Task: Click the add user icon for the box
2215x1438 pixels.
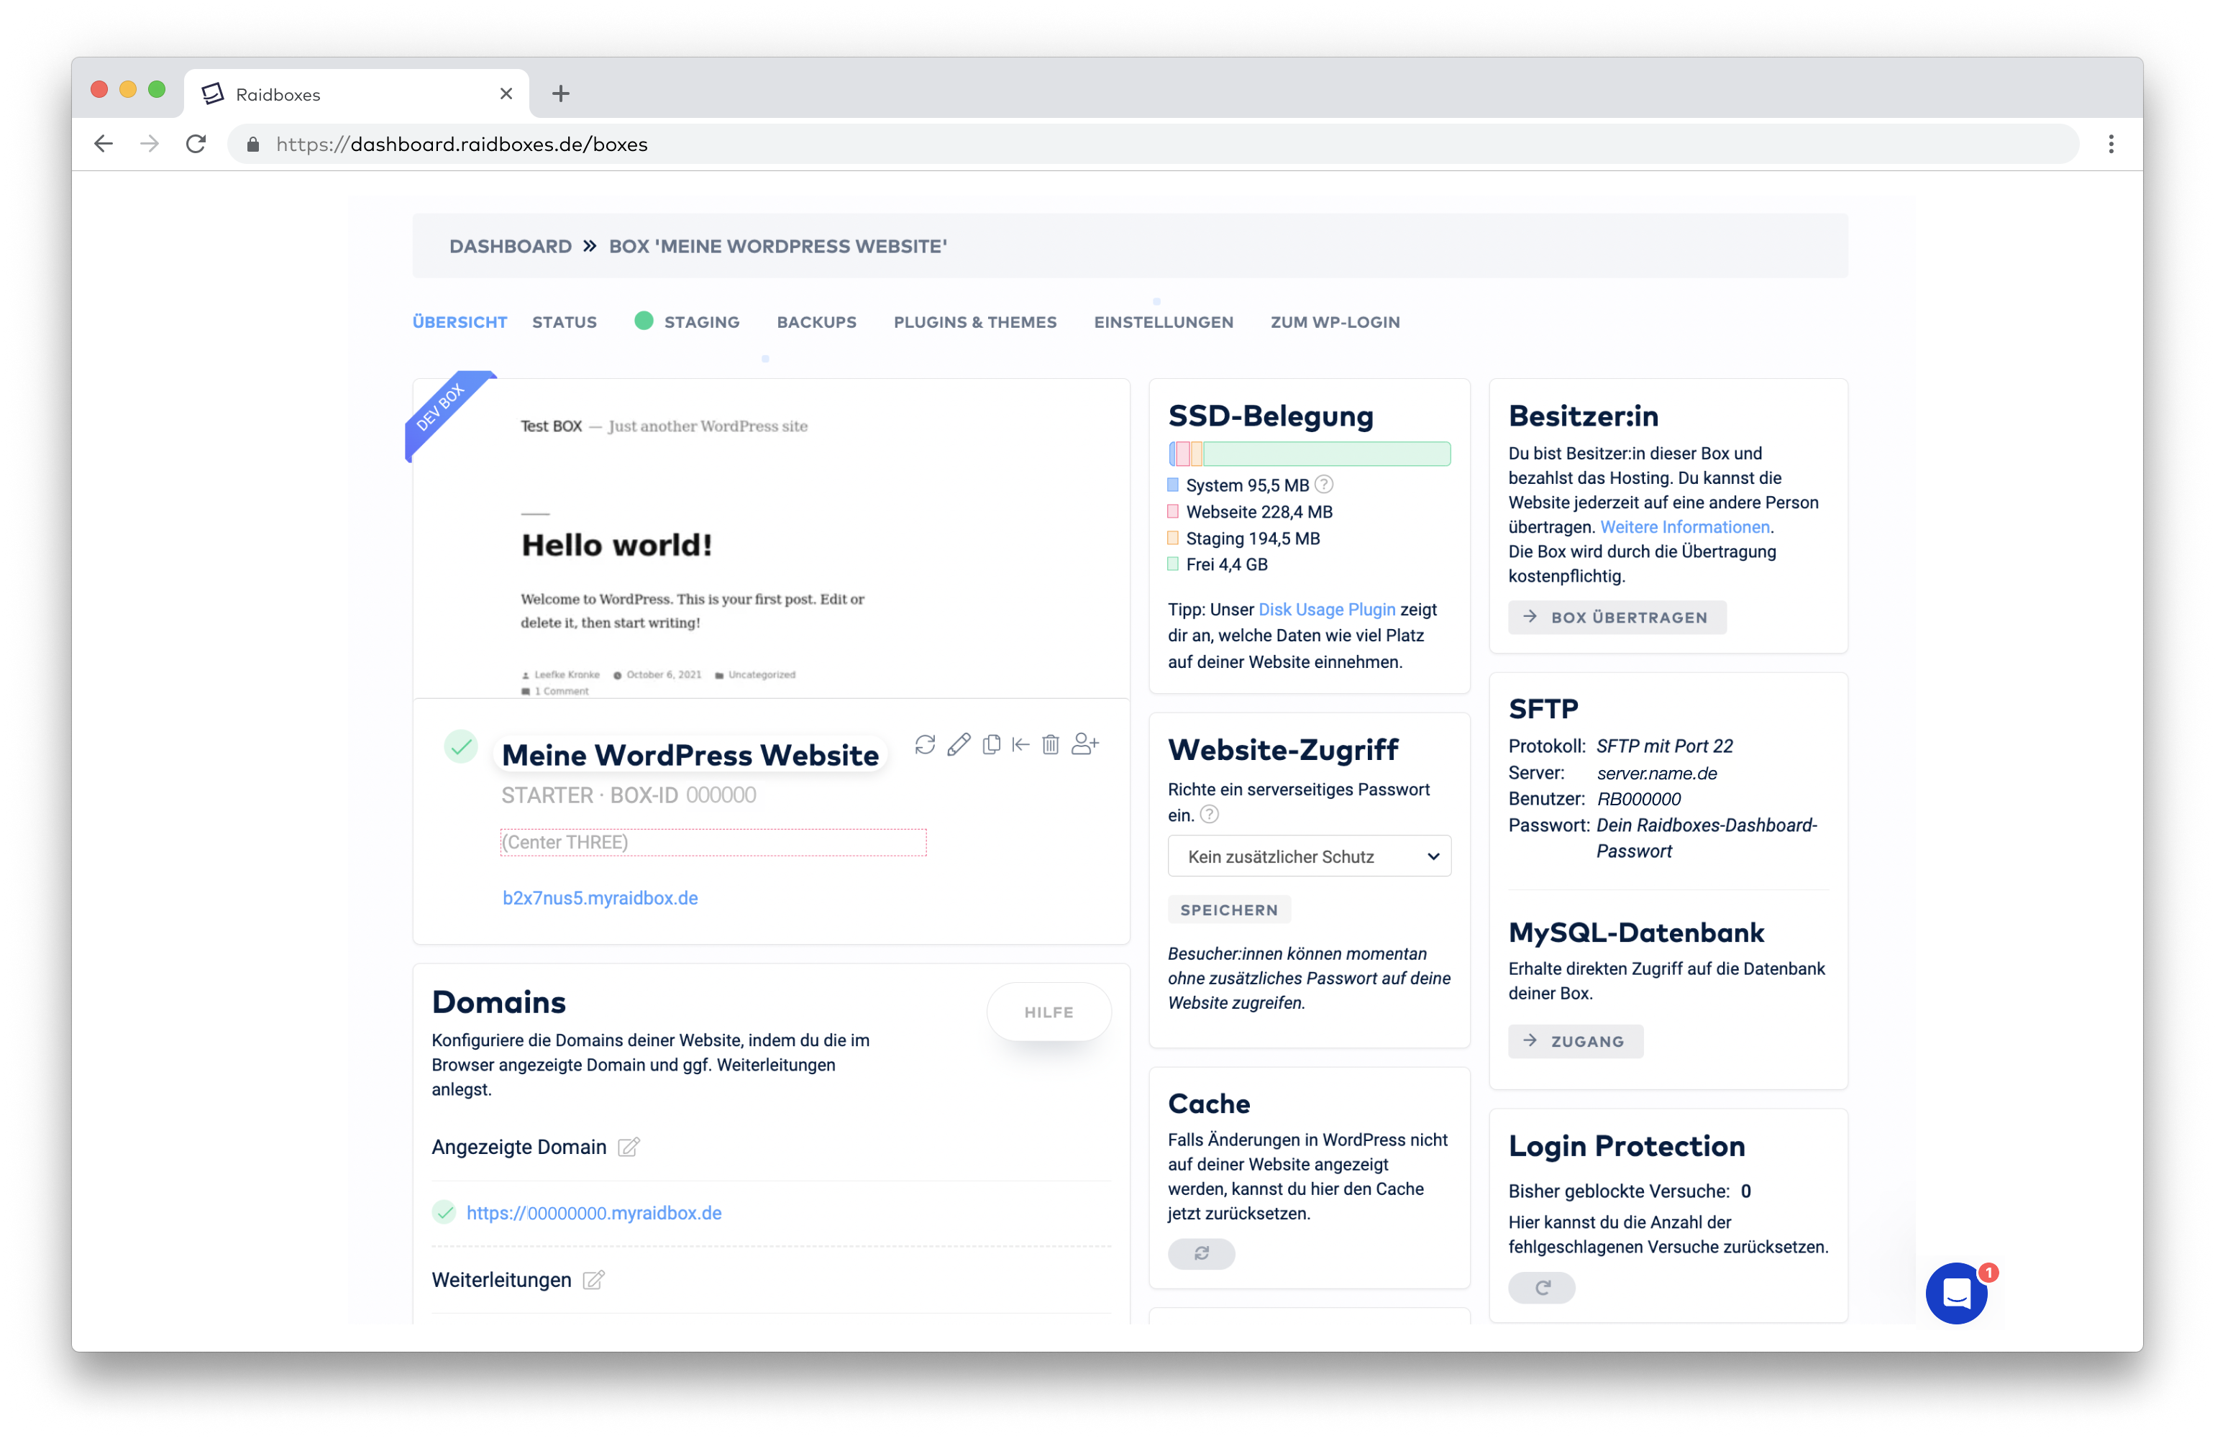Action: [1084, 743]
